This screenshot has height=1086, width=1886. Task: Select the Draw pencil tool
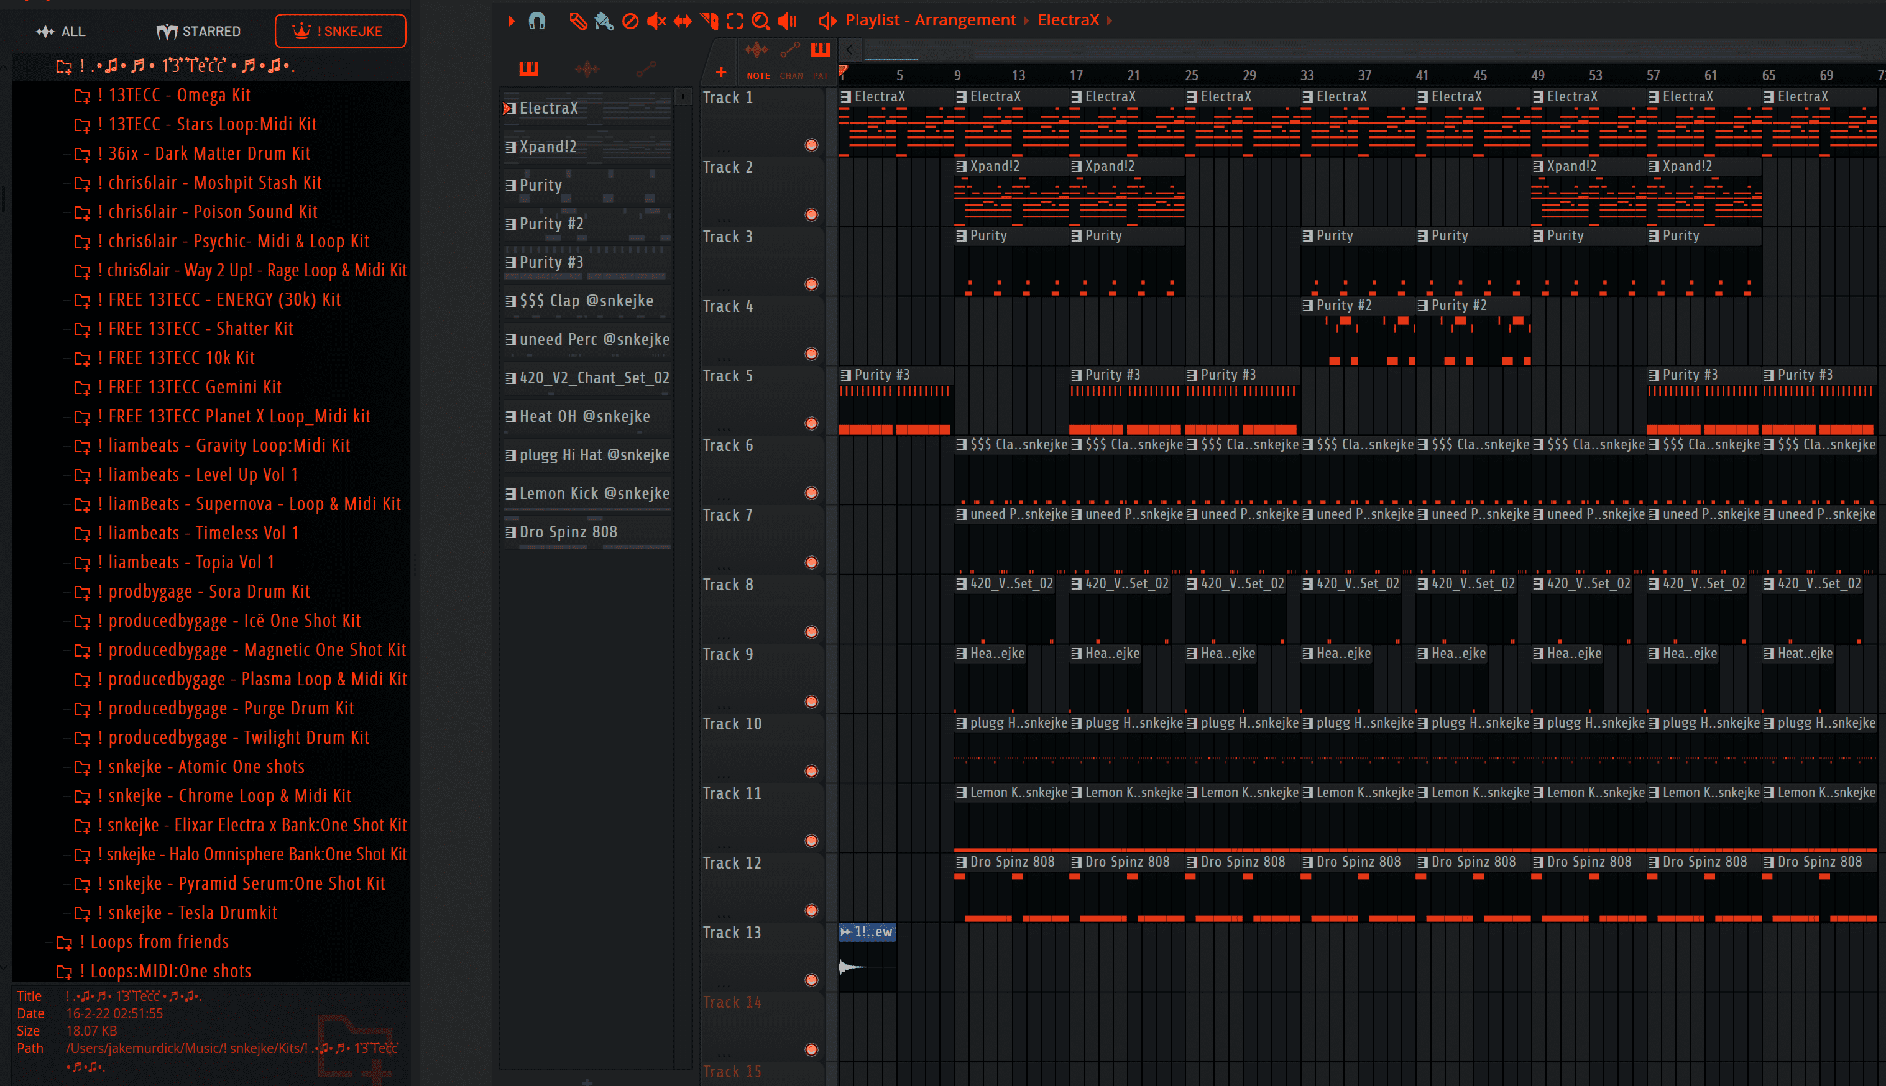pyautogui.click(x=577, y=21)
